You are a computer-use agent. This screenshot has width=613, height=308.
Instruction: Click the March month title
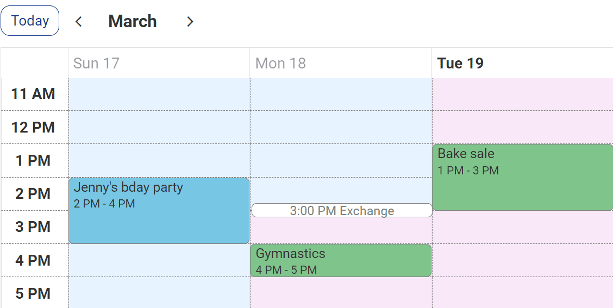pos(133,21)
